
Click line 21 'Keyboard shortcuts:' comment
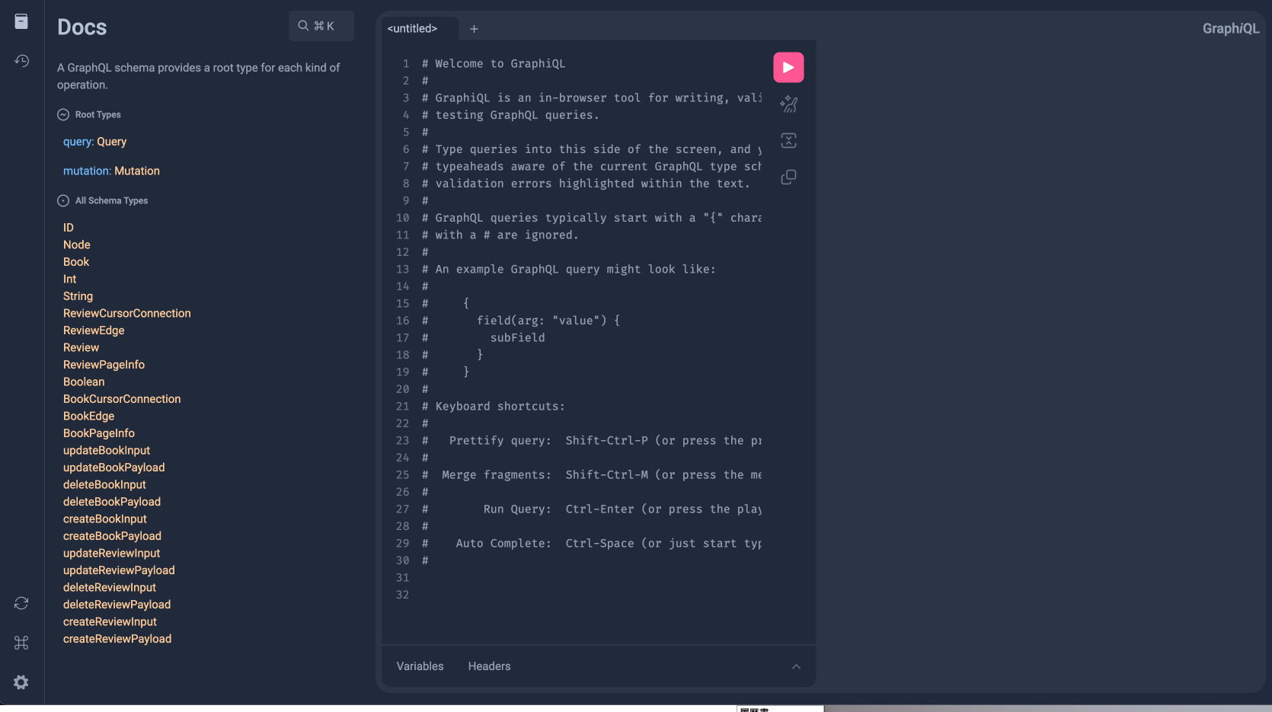[x=494, y=407]
